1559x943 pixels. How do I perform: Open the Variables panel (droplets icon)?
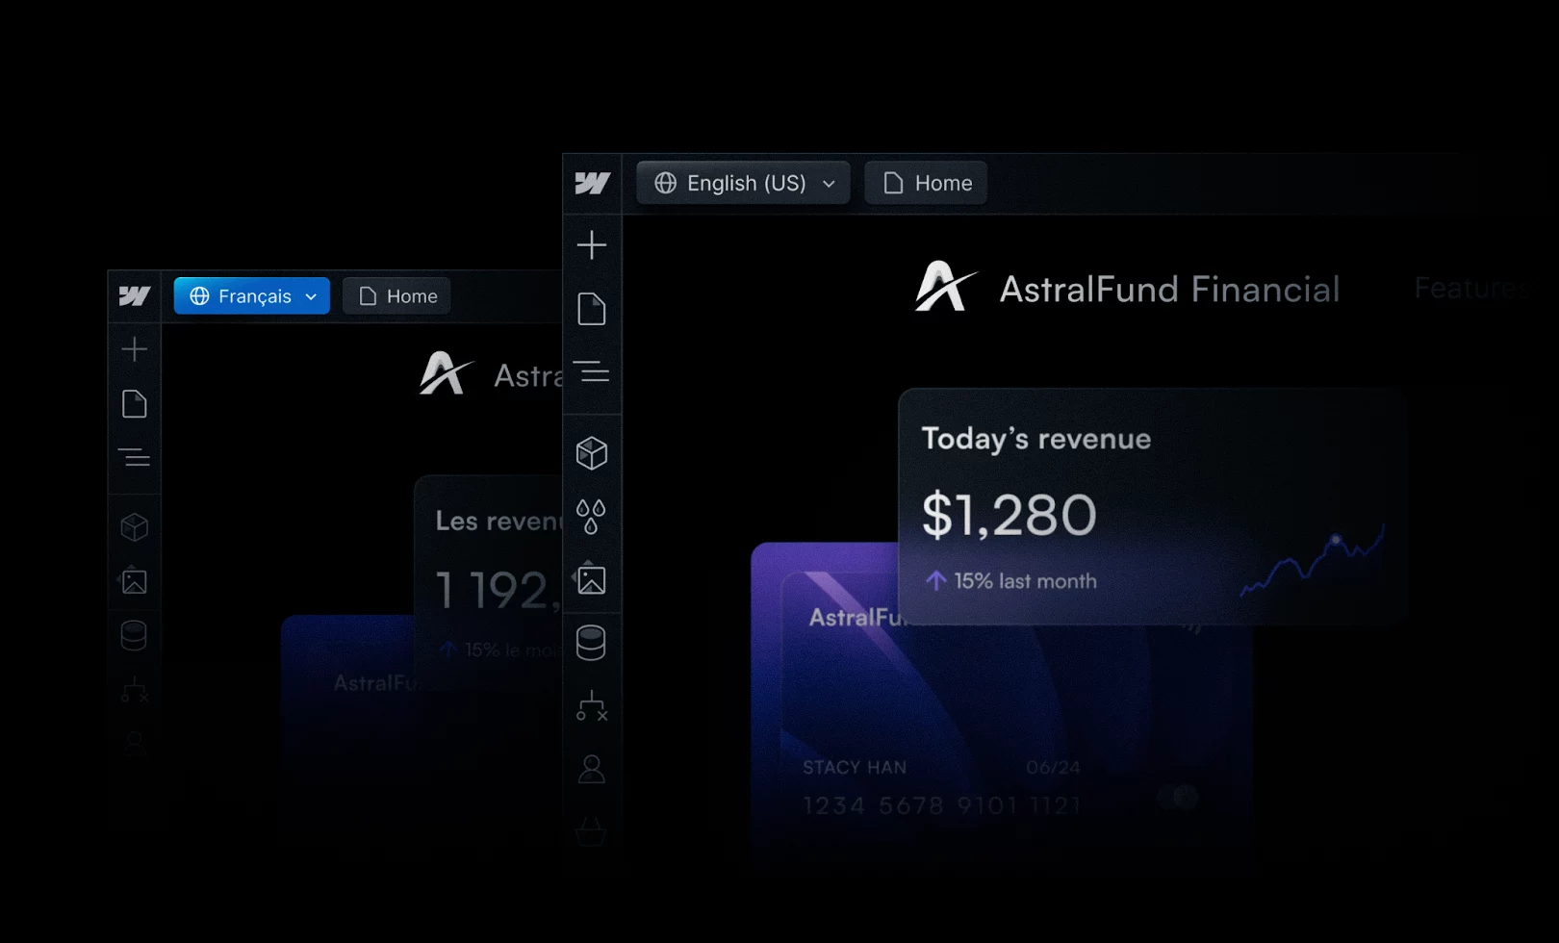pyautogui.click(x=592, y=517)
